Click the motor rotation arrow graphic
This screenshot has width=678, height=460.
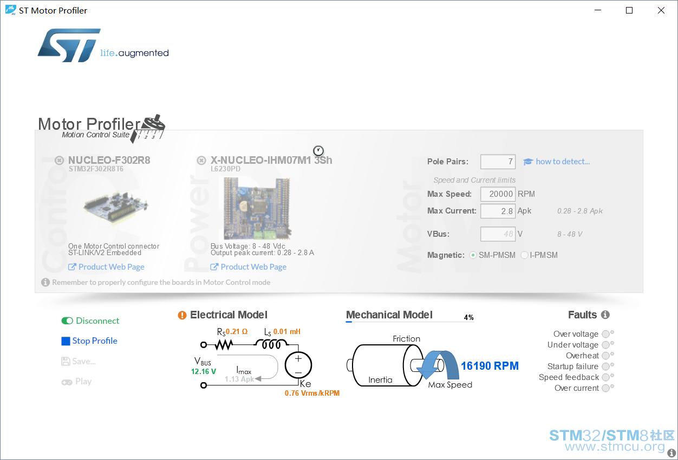pos(438,365)
